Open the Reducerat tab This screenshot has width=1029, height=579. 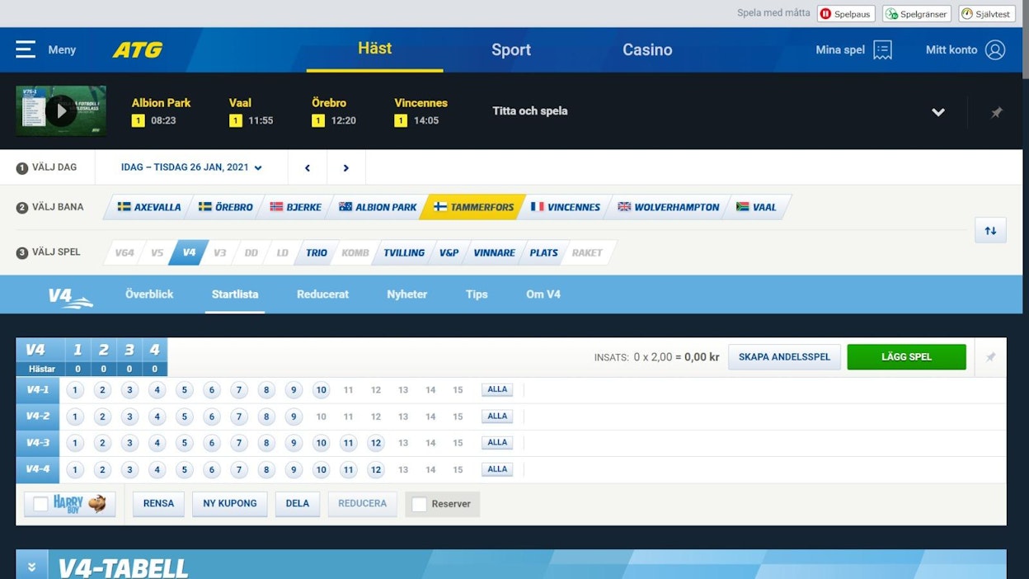pos(322,294)
